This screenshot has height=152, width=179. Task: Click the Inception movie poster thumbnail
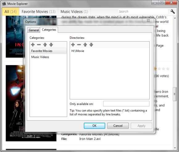click(15, 37)
